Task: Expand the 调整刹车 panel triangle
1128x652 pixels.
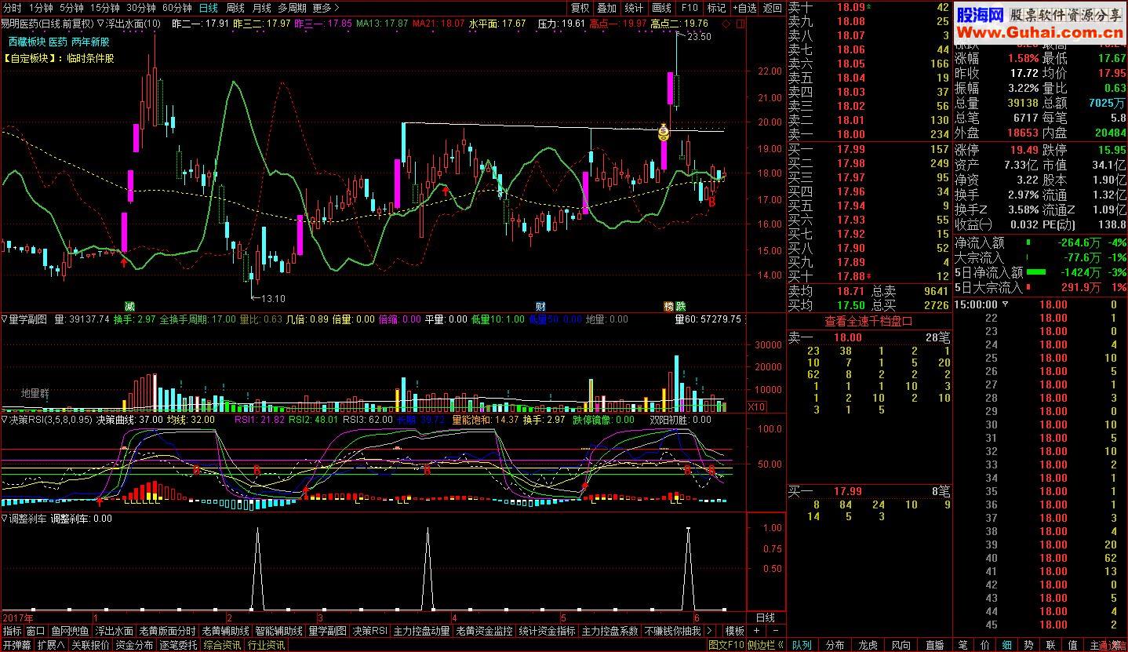Action: [x=5, y=519]
